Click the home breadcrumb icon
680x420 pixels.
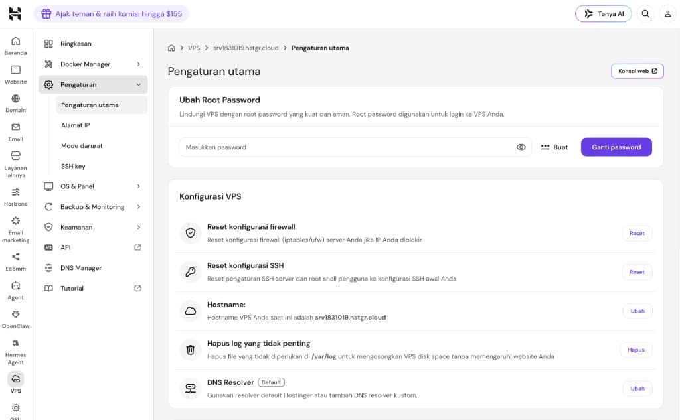click(171, 48)
